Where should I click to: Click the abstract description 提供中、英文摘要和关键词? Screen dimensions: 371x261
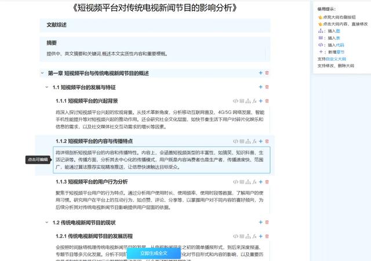pyautogui.click(x=107, y=54)
